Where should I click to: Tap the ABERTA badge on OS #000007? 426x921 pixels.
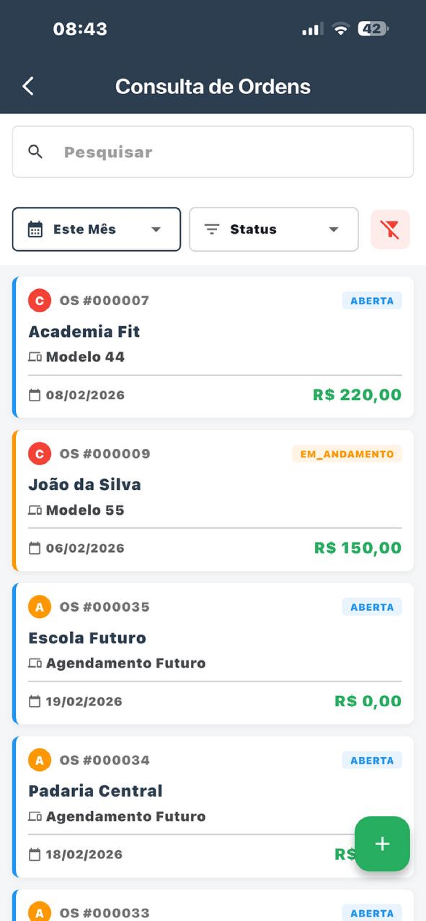(372, 301)
